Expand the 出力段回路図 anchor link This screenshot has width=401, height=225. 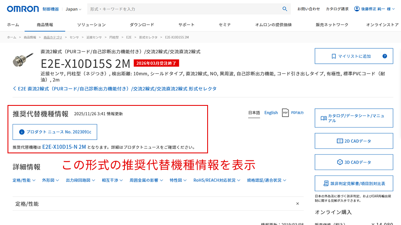(x=80, y=180)
